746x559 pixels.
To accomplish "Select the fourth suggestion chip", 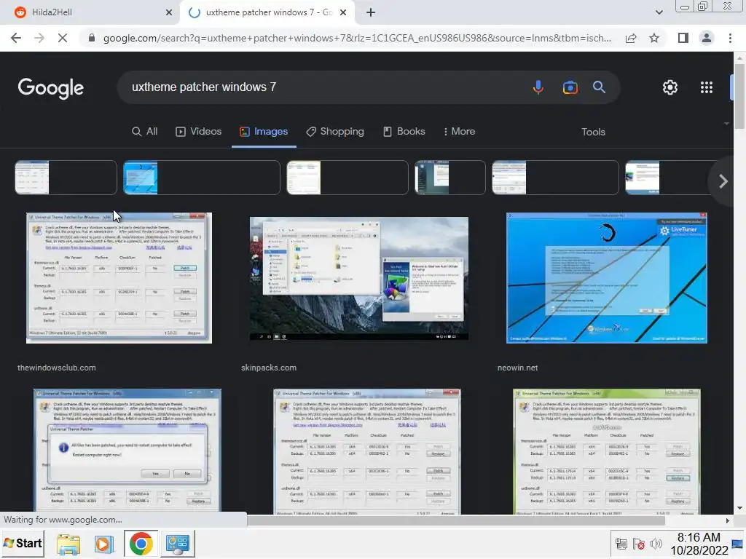I will [x=450, y=178].
